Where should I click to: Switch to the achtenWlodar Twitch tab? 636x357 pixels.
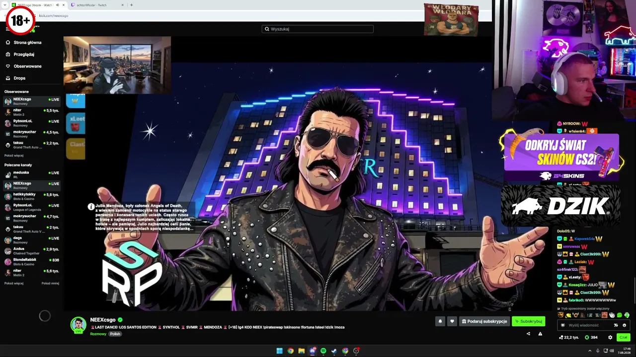coord(97,5)
